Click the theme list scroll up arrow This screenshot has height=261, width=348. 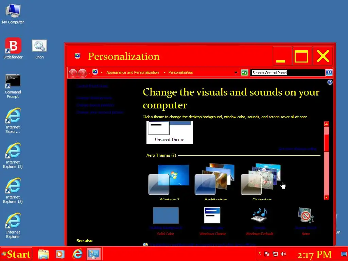pos(326,124)
